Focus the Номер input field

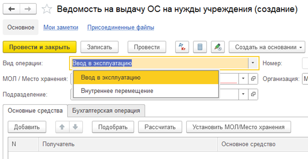point(305,63)
